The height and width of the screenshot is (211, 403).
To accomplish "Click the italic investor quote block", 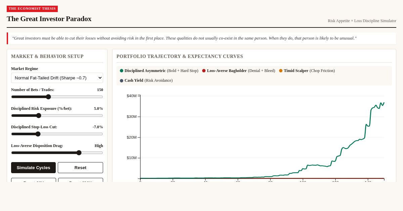I will pos(201,38).
